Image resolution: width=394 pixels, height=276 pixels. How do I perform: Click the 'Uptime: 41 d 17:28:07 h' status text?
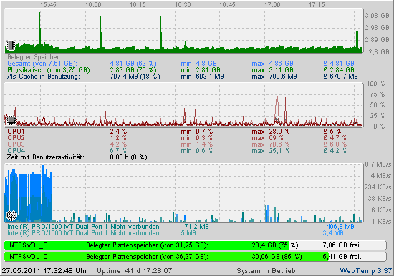click(x=138, y=271)
